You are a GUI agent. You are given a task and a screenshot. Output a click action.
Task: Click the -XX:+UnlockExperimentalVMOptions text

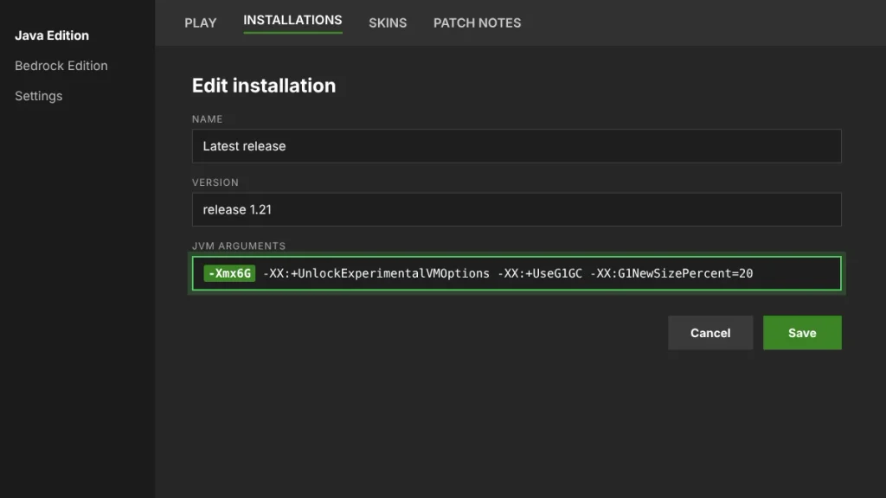[x=376, y=273]
